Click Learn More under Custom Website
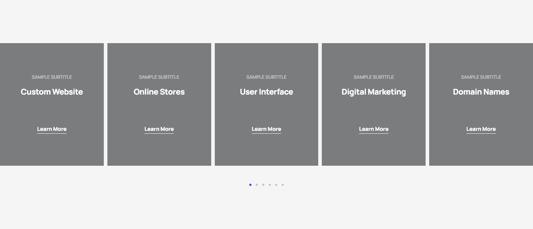 52,129
